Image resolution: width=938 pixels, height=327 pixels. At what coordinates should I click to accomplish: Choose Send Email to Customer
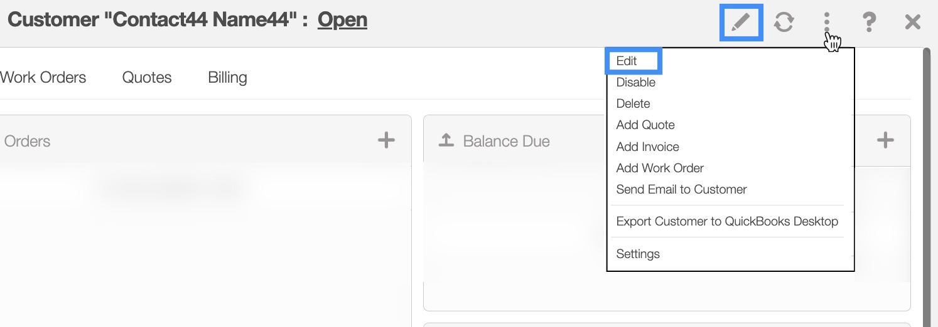(x=681, y=189)
